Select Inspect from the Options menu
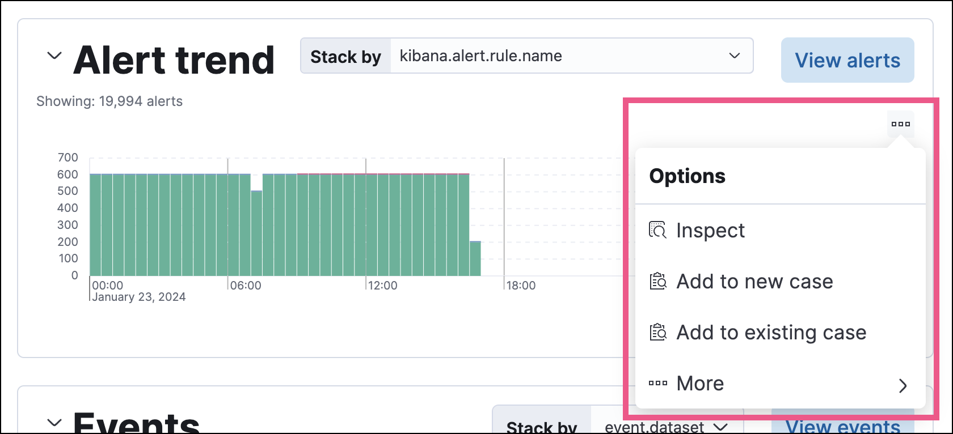Viewport: 953px width, 434px height. pyautogui.click(x=710, y=231)
